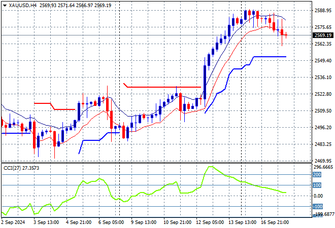Click the triangle arrow beside XAUUSD,H4

(x=4, y=5)
